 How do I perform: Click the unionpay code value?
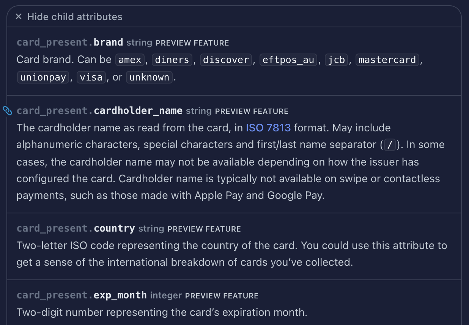coord(43,77)
